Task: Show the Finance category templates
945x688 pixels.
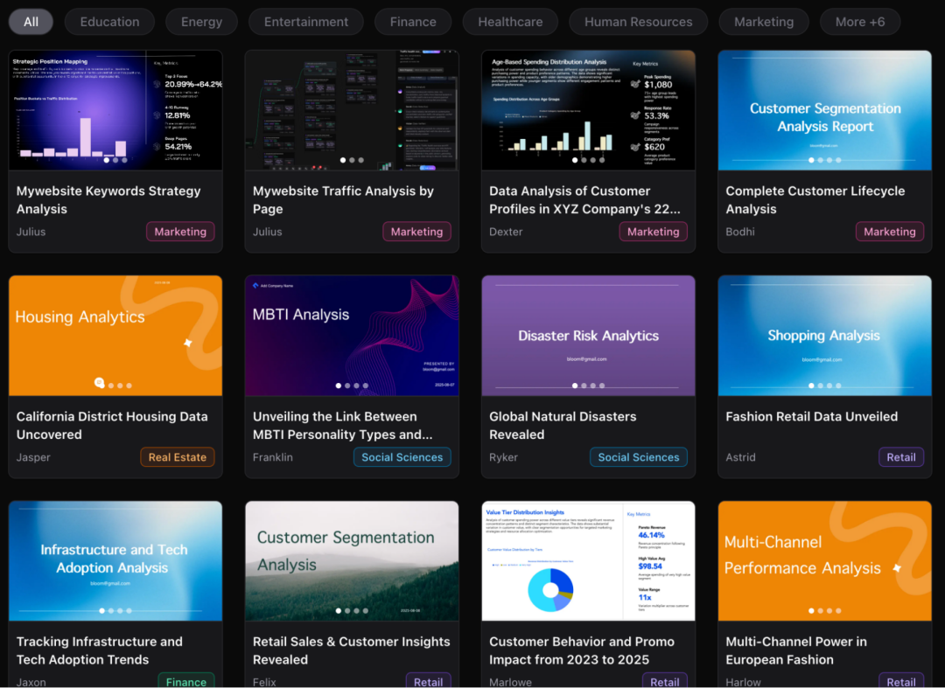Action: (x=413, y=22)
